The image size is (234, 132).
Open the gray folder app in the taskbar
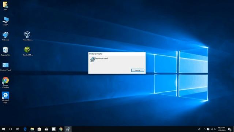tap(54, 129)
